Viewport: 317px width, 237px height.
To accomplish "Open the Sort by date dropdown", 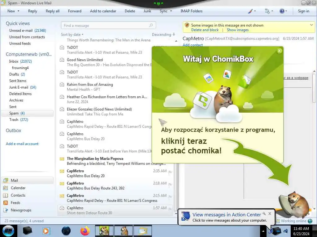I will (72, 35).
